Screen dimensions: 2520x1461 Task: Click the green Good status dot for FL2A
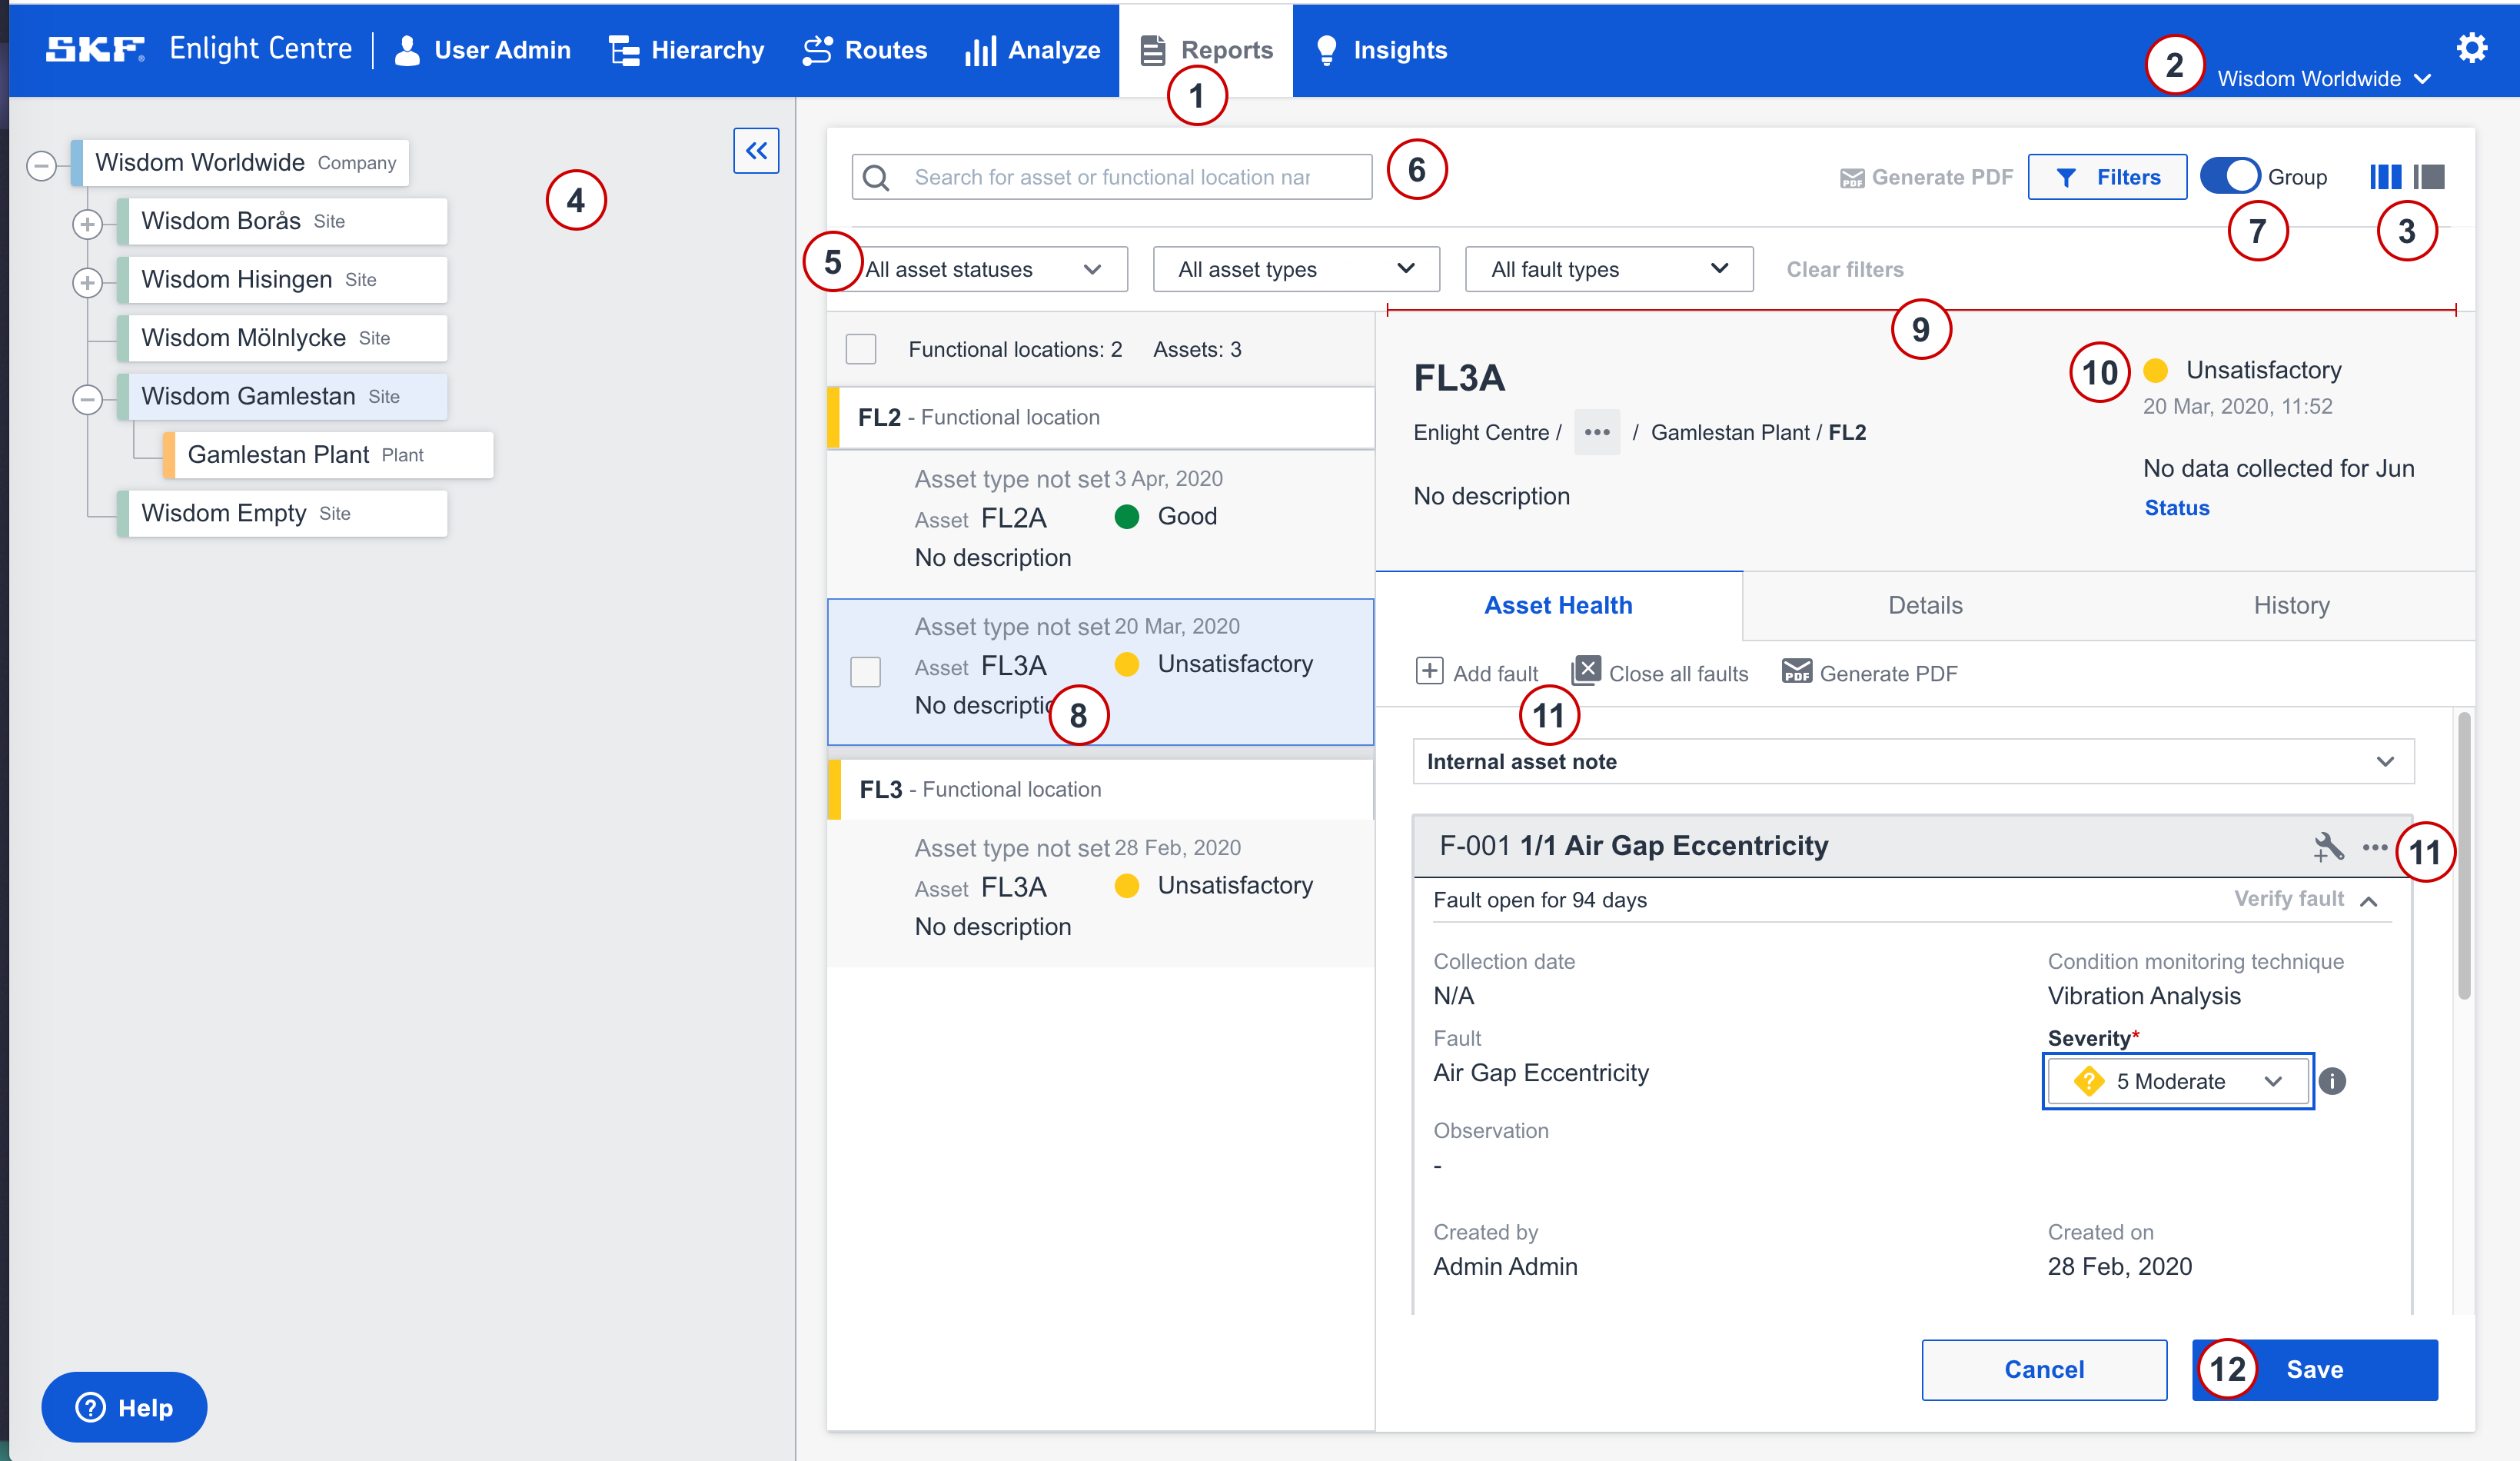(x=1127, y=516)
